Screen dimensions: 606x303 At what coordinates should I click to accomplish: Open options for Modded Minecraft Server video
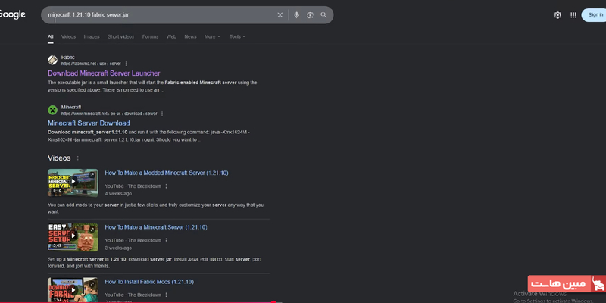click(x=167, y=186)
